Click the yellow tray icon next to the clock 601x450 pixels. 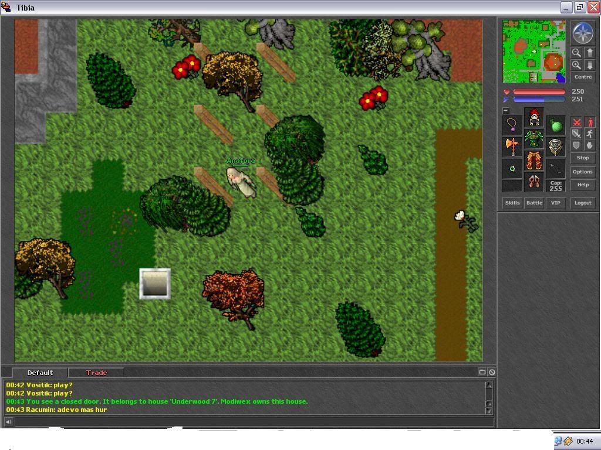[568, 441]
